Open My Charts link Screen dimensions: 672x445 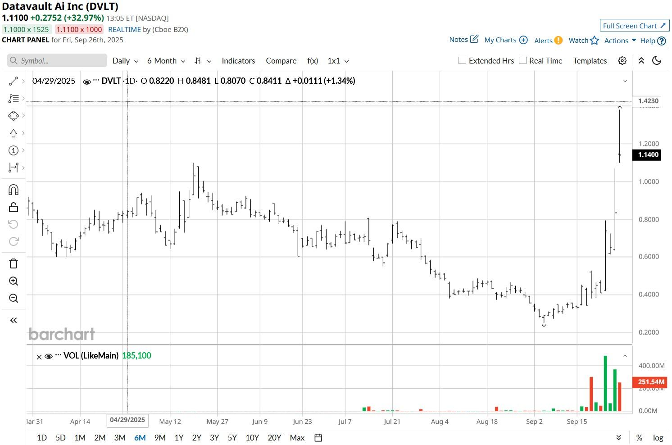500,40
